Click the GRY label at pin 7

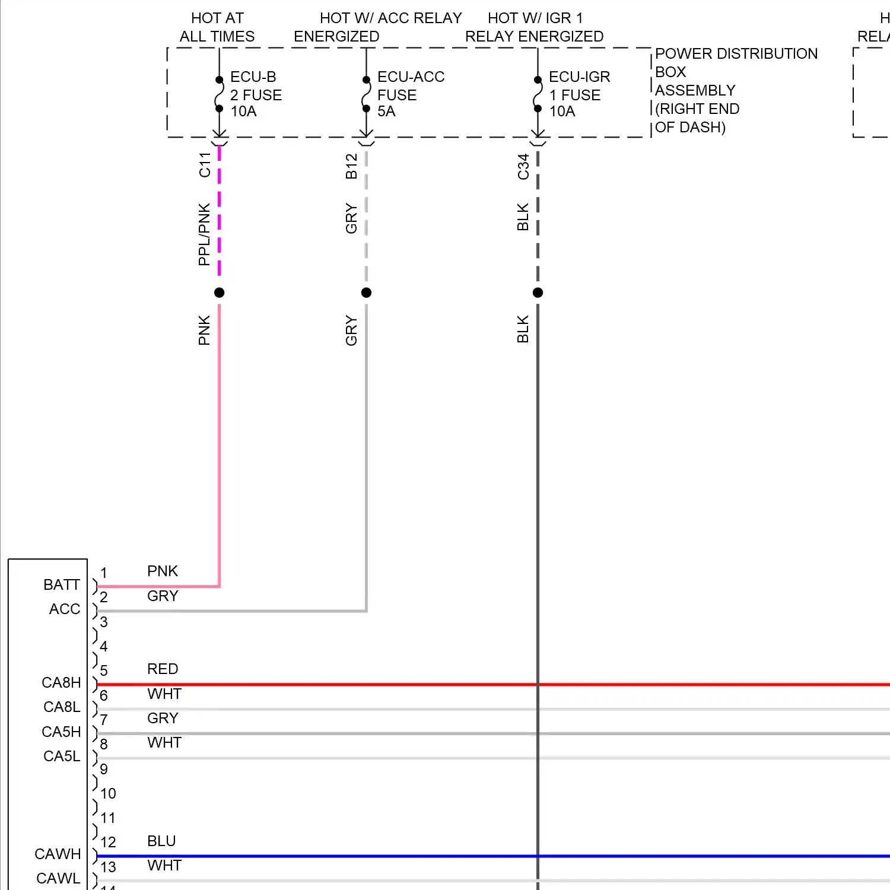click(x=163, y=719)
